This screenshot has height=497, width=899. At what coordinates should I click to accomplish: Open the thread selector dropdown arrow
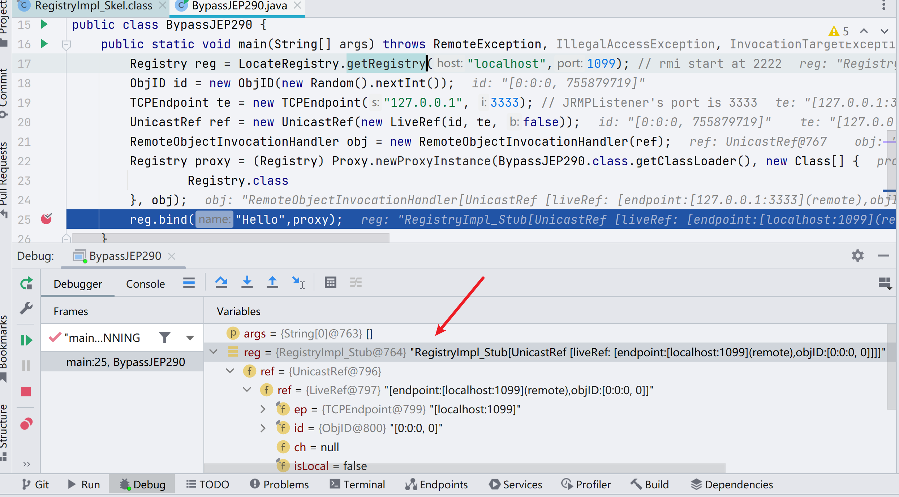click(190, 338)
